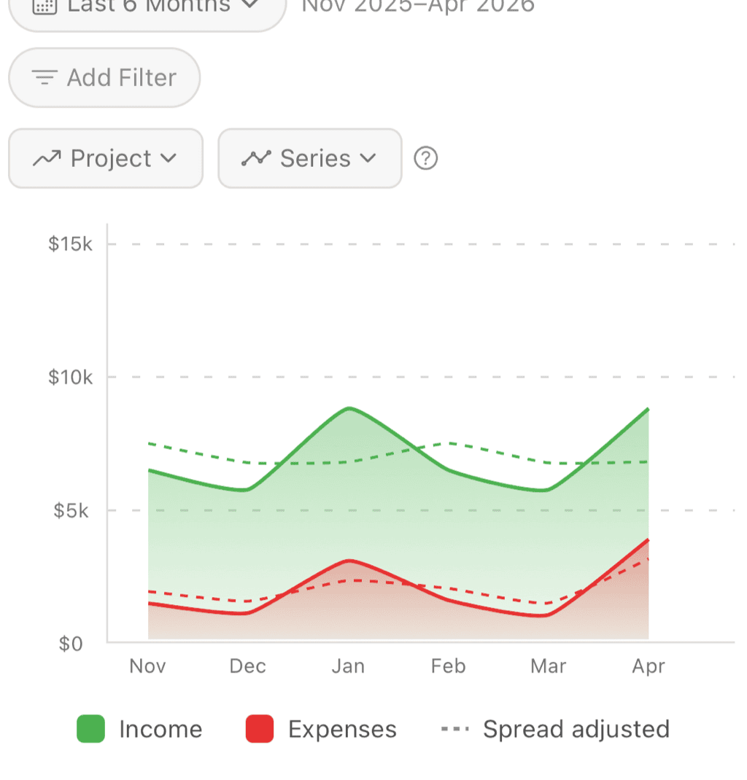Image resolution: width=747 pixels, height=780 pixels.
Task: Expand the Last 6 Months chevron
Action: [x=249, y=4]
